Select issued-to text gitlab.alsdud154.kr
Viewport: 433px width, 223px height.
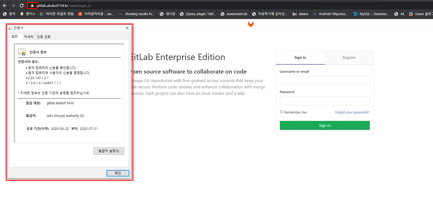click(60, 103)
